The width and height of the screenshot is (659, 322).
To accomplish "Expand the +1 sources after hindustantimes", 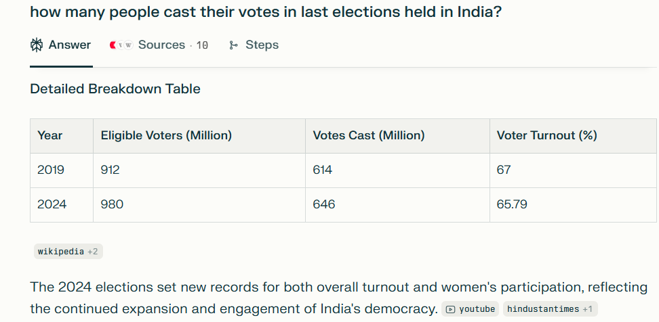I will [x=588, y=309].
